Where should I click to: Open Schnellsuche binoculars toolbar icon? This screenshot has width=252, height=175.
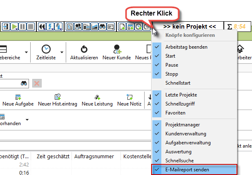pyautogui.click(x=102, y=27)
